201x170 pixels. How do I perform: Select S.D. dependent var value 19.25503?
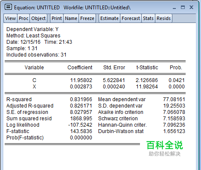click(174, 106)
